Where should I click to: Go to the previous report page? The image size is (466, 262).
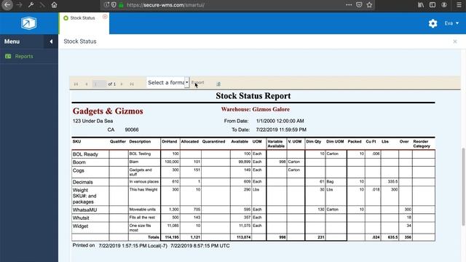click(87, 84)
